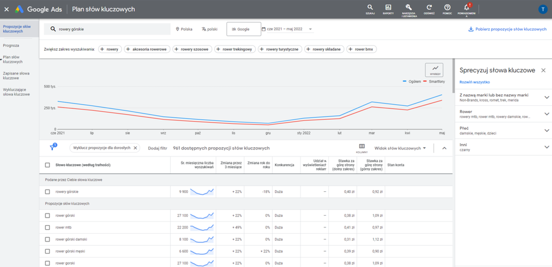Click the Rozwiń wszystko link

[x=474, y=82]
